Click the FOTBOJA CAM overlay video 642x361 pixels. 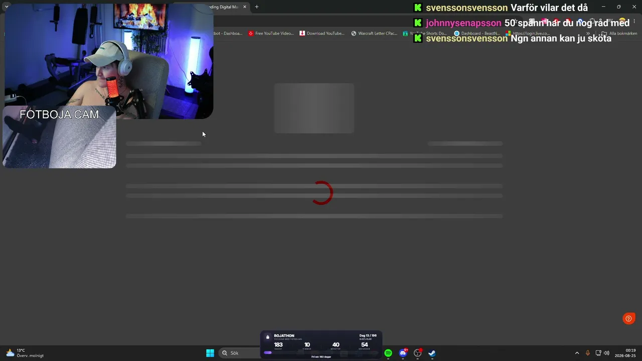coord(59,137)
